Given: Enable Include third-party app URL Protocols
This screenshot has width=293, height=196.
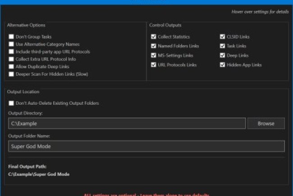Looking at the screenshot, I should (x=11, y=51).
